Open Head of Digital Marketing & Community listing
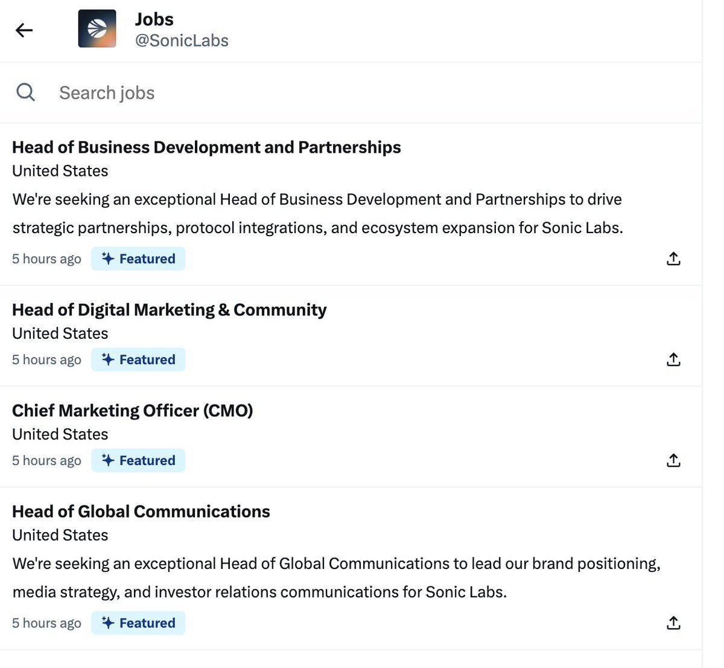Image resolution: width=724 pixels, height=668 pixels. click(x=169, y=310)
